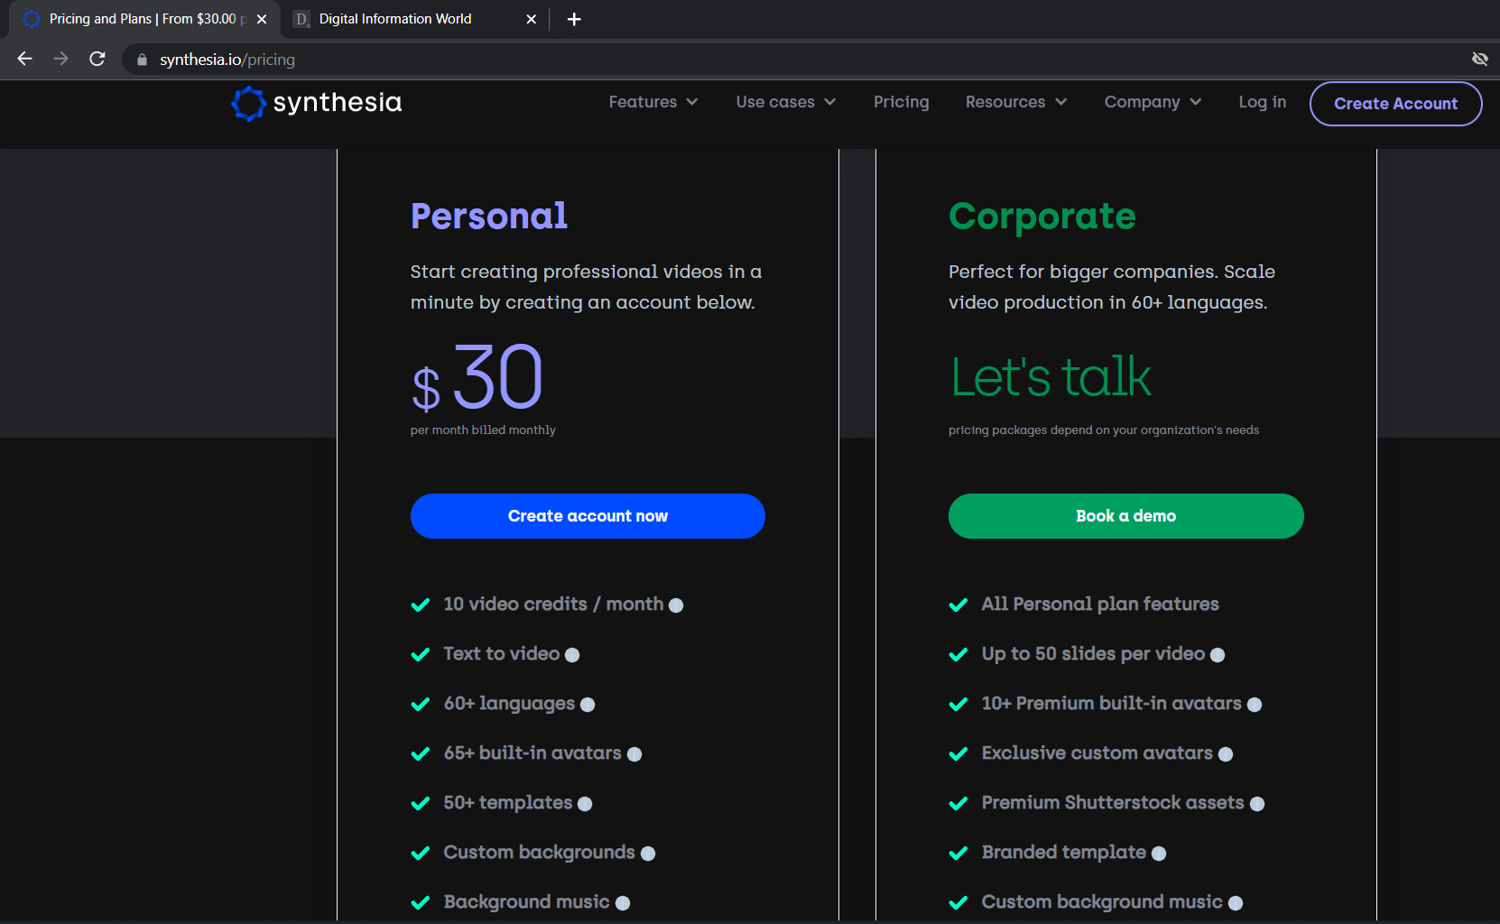Viewport: 1500px width, 924px height.
Task: Go back using the browser back arrow
Action: 24,59
